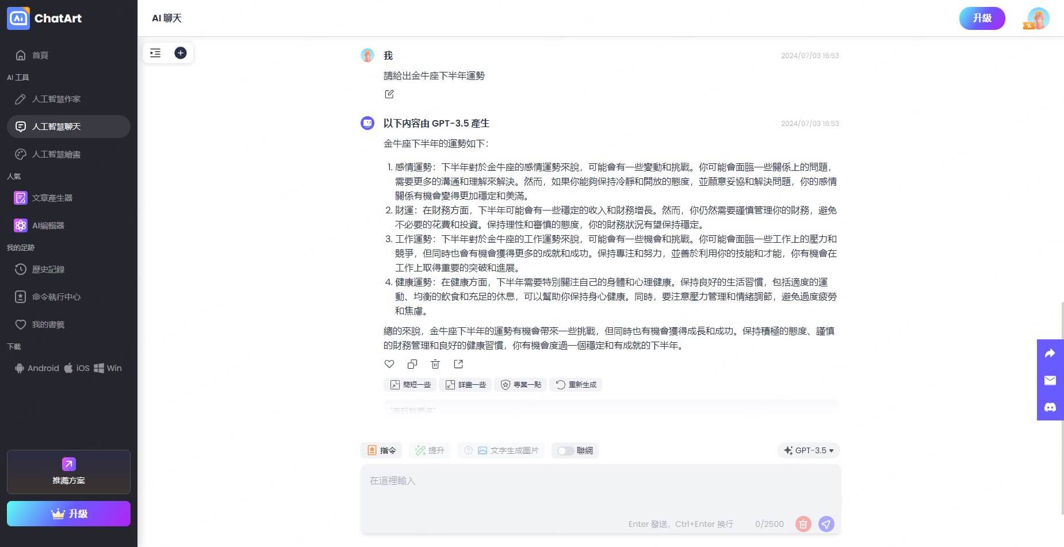This screenshot has height=547, width=1064.
Task: Edit my message with pencil icon
Action: [x=389, y=94]
